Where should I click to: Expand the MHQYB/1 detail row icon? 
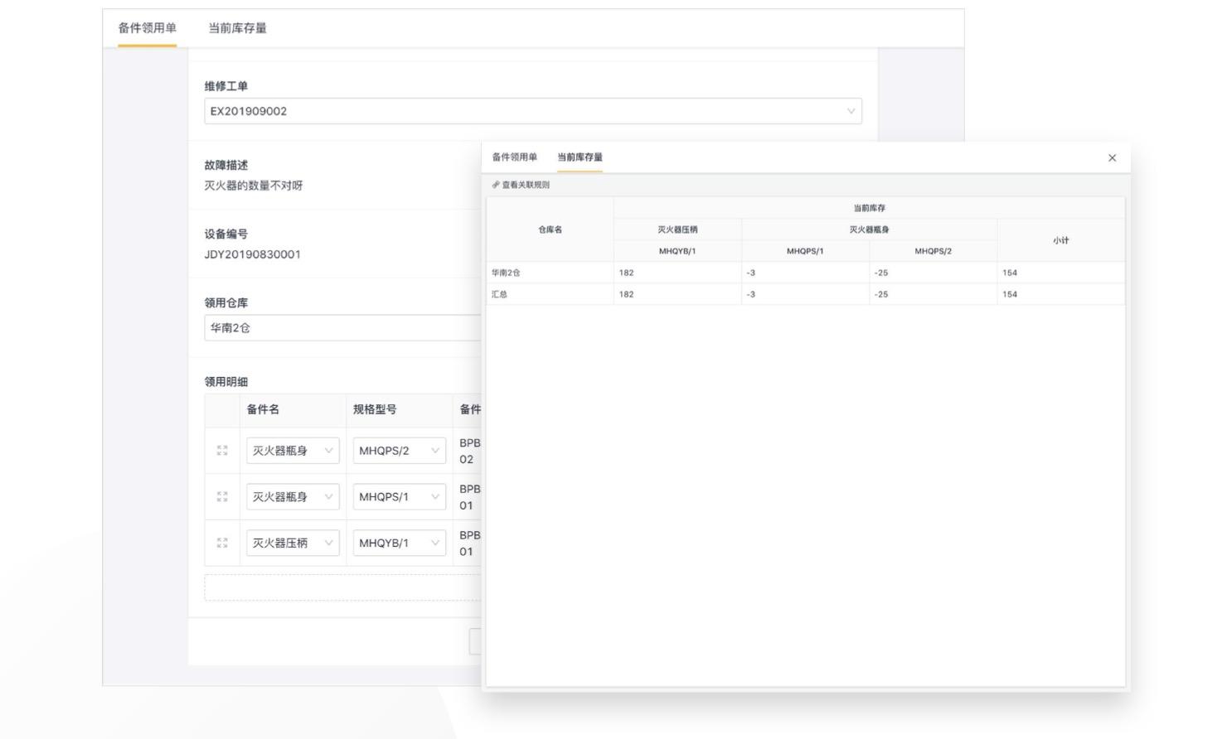click(222, 543)
